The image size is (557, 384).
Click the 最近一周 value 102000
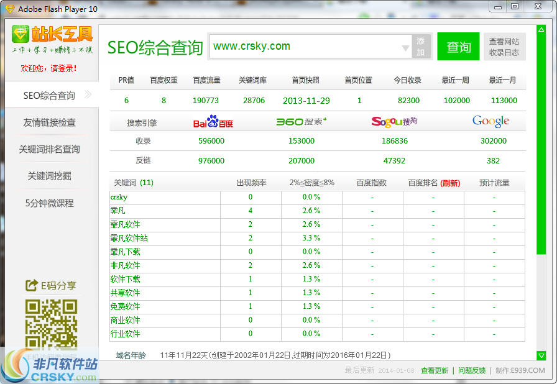(457, 101)
